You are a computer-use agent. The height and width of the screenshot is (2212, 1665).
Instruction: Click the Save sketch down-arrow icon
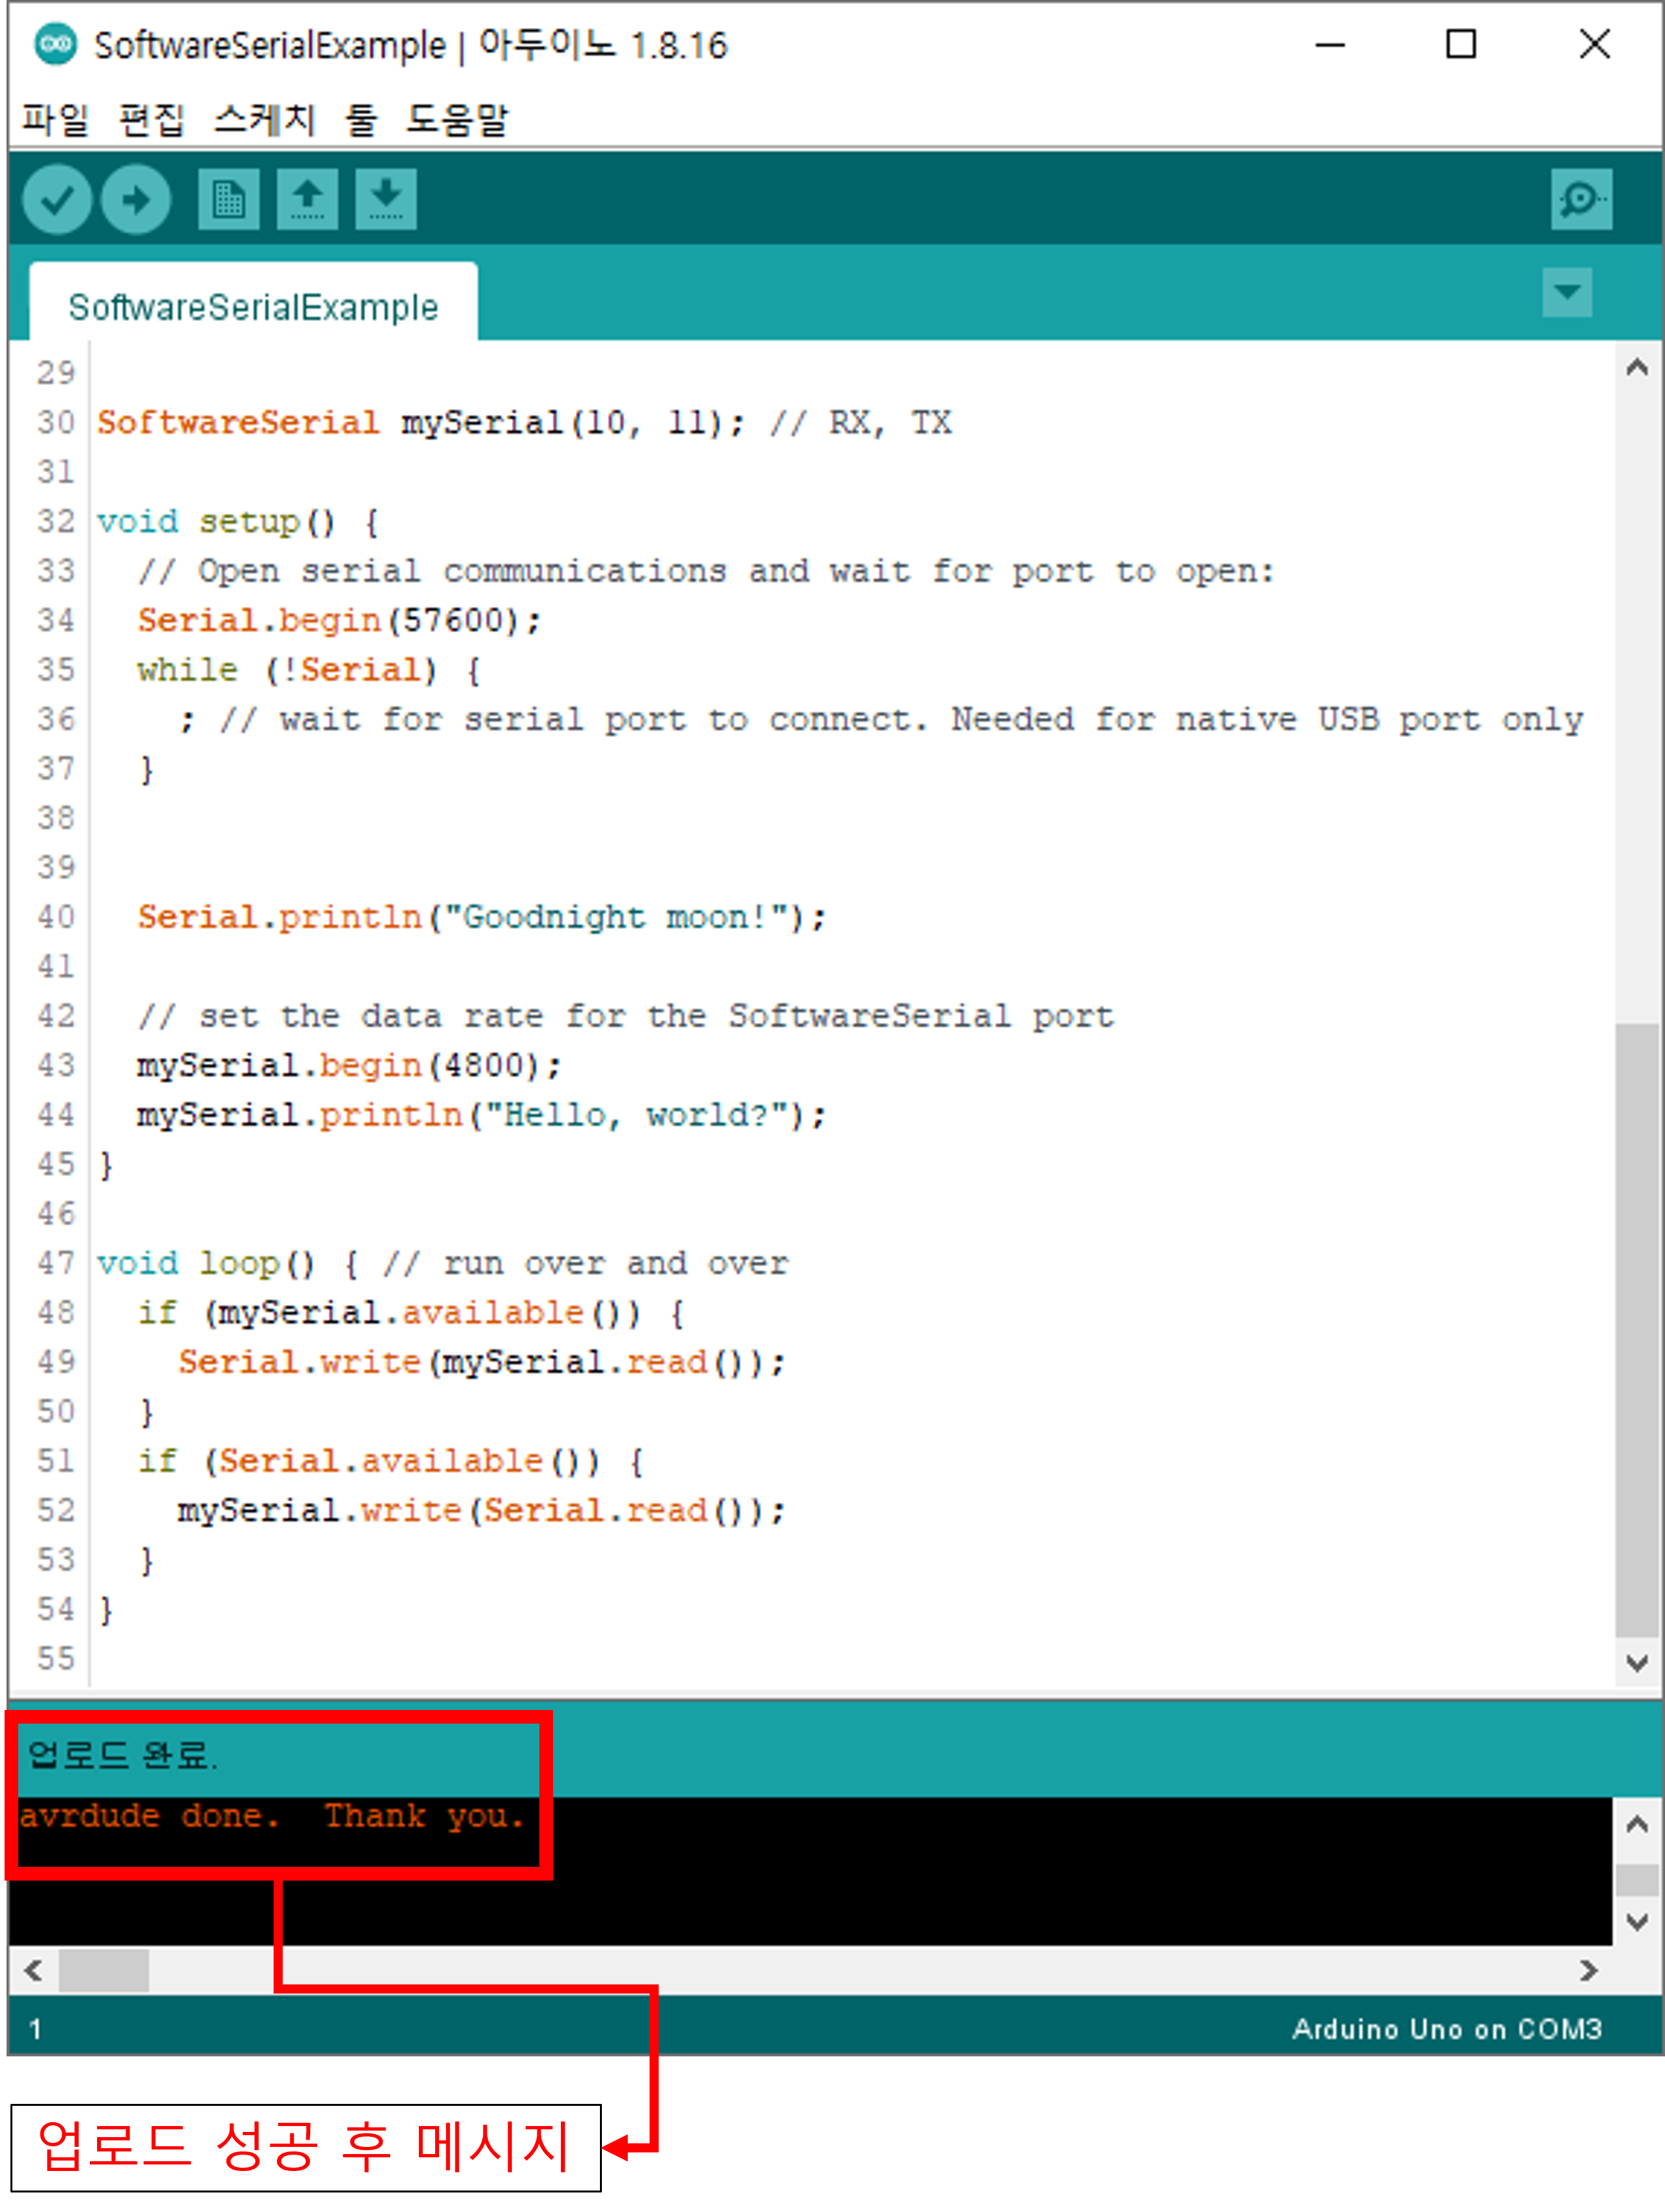(x=386, y=200)
